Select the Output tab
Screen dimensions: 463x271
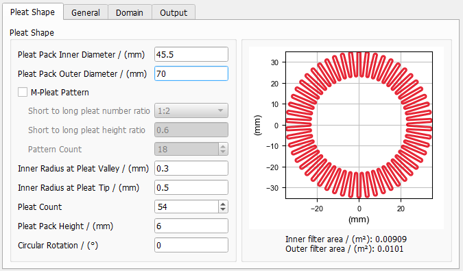(x=174, y=12)
